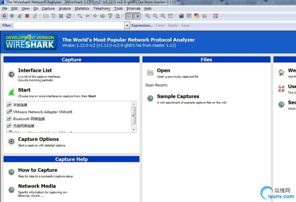Go to packet number toolbar icon
This screenshot has width=296, height=202.
102,16
